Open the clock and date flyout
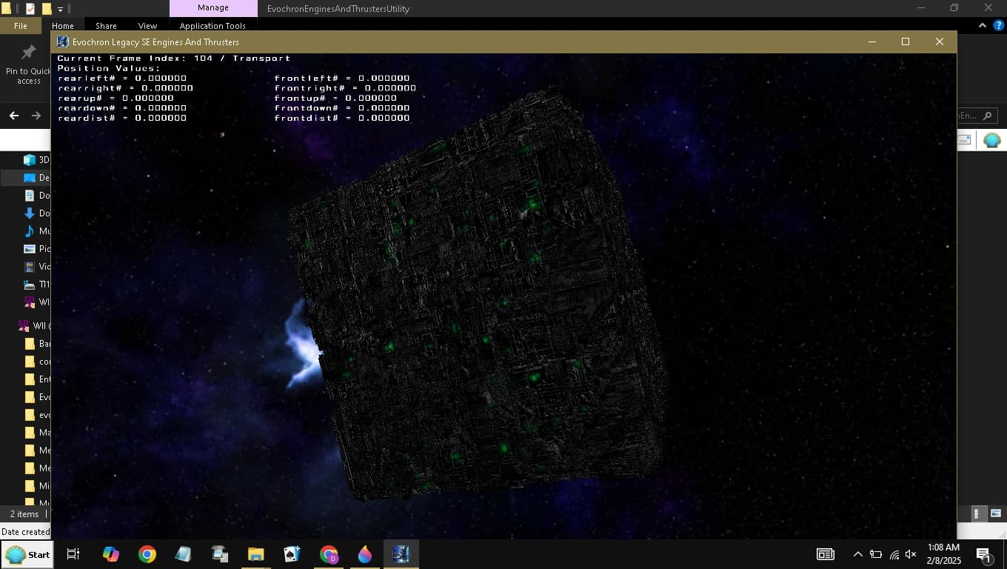This screenshot has width=1007, height=569. pyautogui.click(x=943, y=554)
